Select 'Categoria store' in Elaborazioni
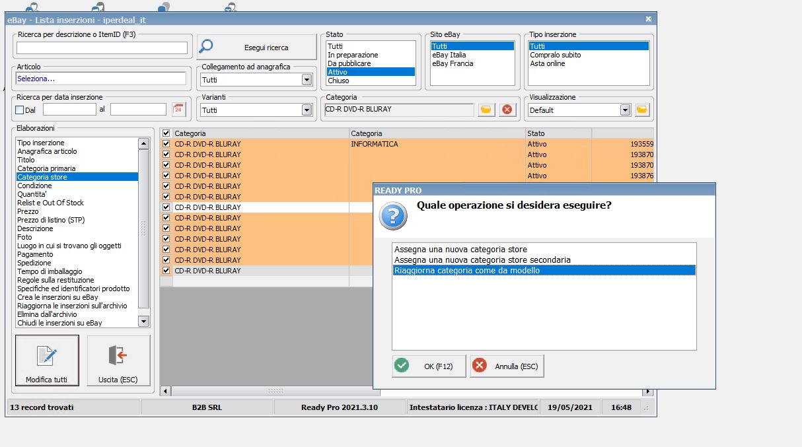 77,177
